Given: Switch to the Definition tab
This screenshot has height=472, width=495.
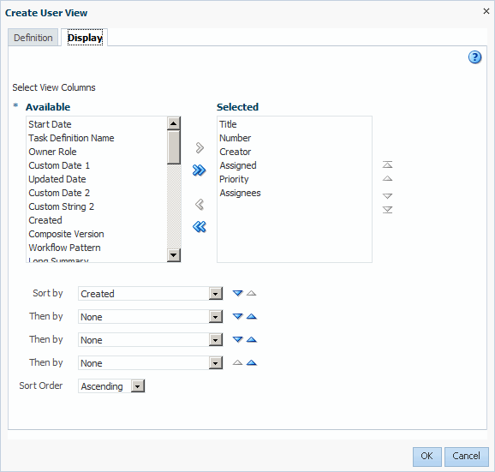Looking at the screenshot, I should (x=33, y=38).
